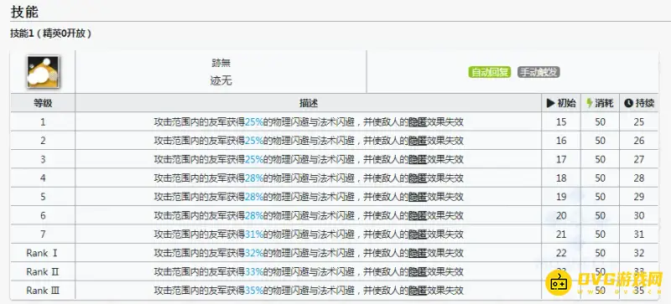Image resolution: width=671 pixels, height=304 pixels.
Task: Click duration value 29 in the 持续 column
Action: coord(639,197)
